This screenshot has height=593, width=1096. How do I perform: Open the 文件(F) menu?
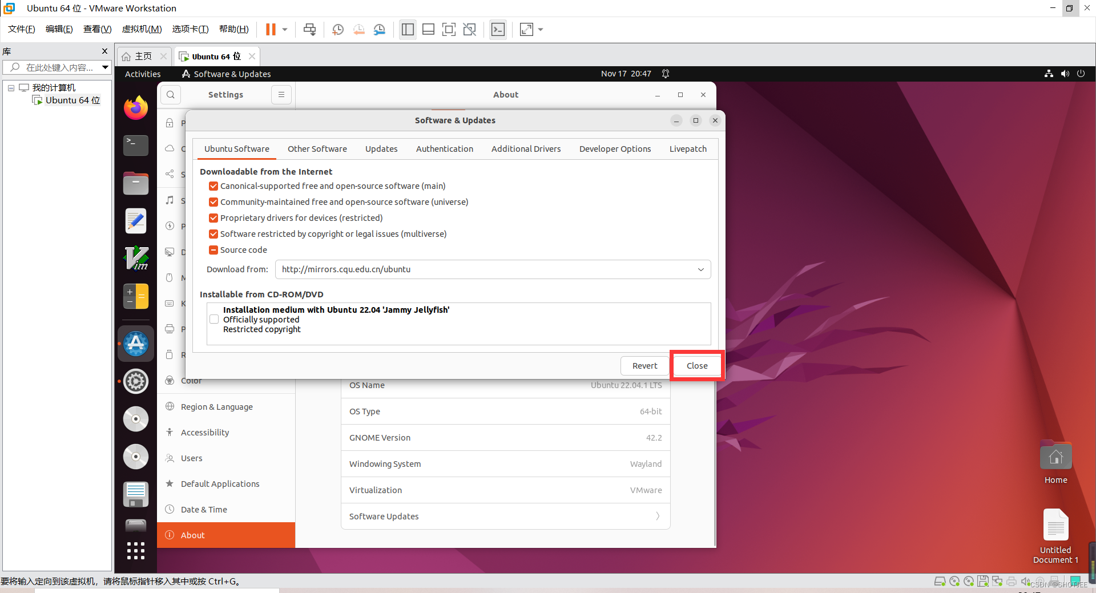coord(22,29)
